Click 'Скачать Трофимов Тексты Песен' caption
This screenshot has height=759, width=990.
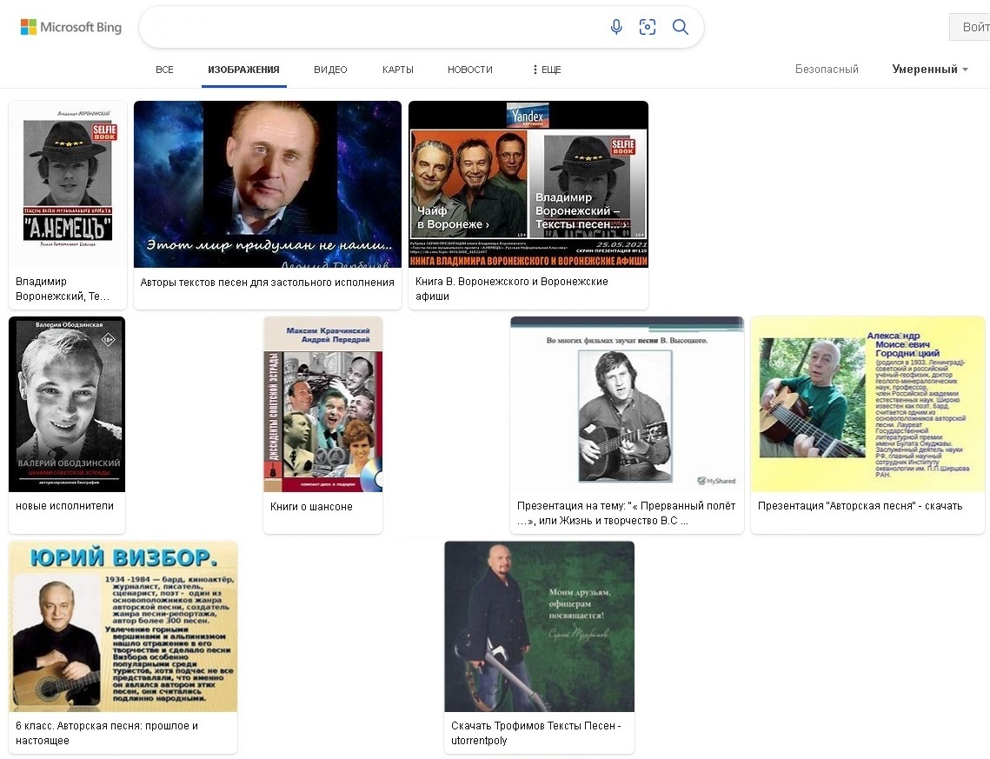[x=536, y=733]
